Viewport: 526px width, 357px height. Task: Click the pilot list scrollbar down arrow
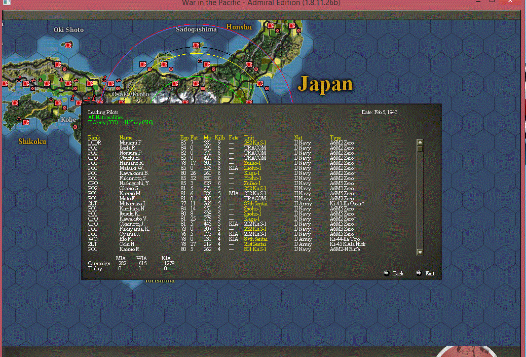coord(420,252)
